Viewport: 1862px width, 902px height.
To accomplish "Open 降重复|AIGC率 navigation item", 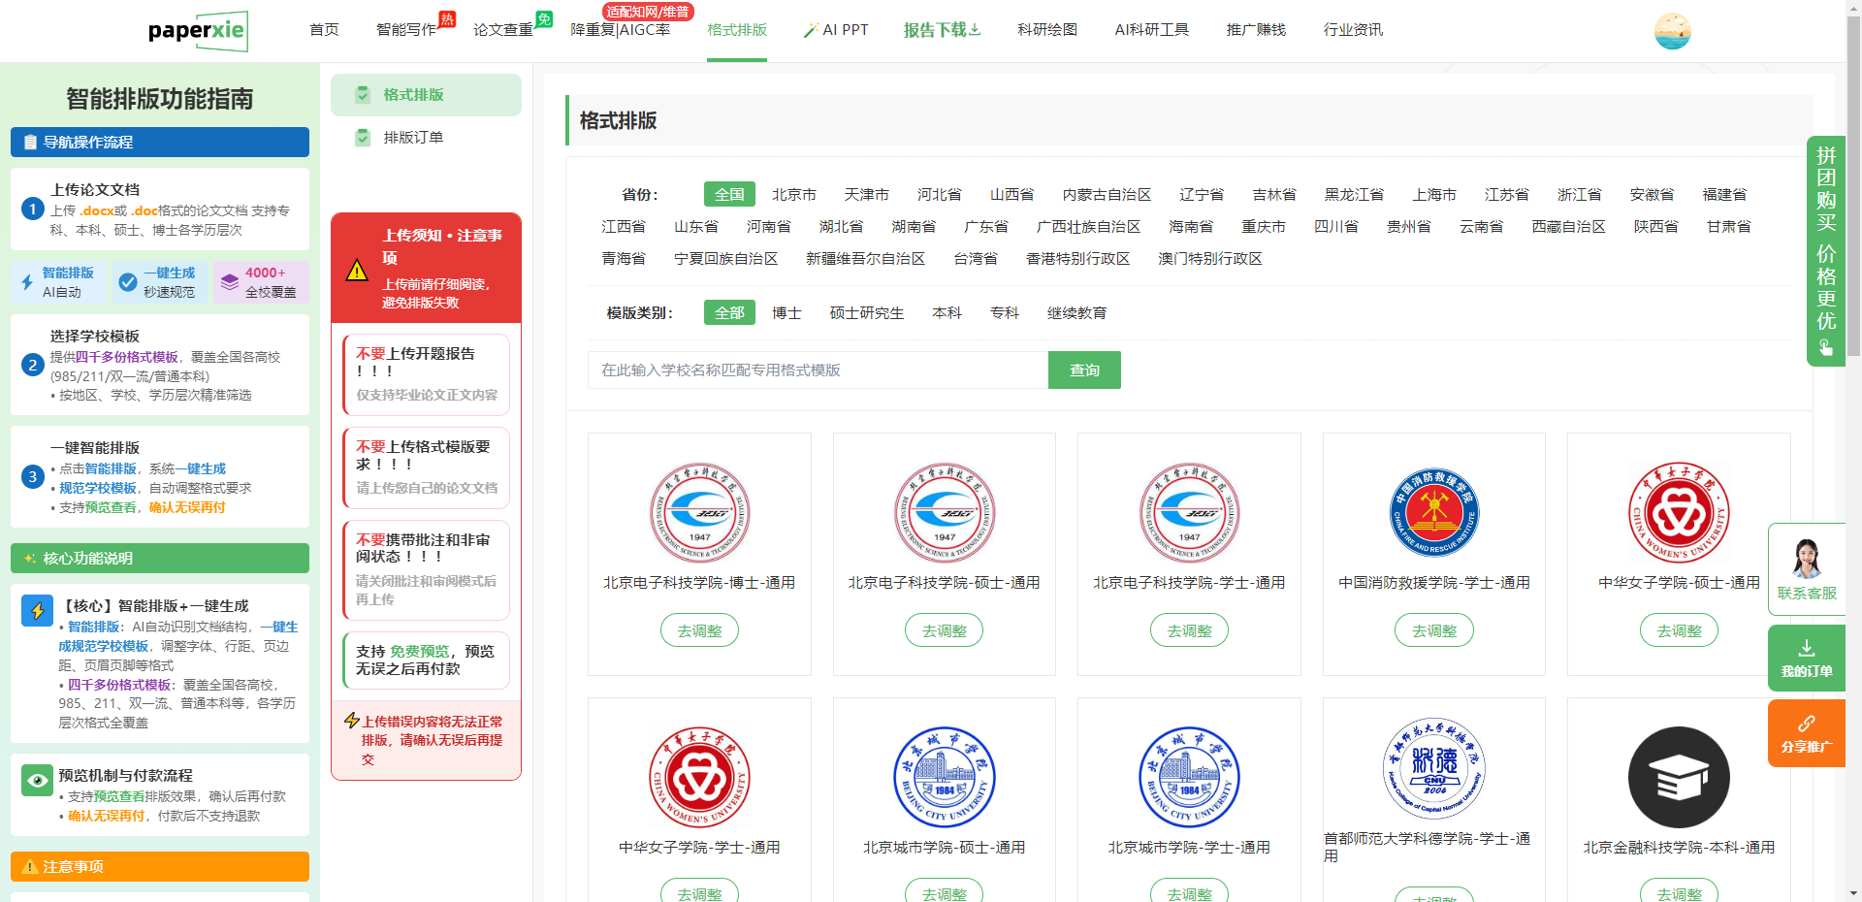I will (x=620, y=30).
